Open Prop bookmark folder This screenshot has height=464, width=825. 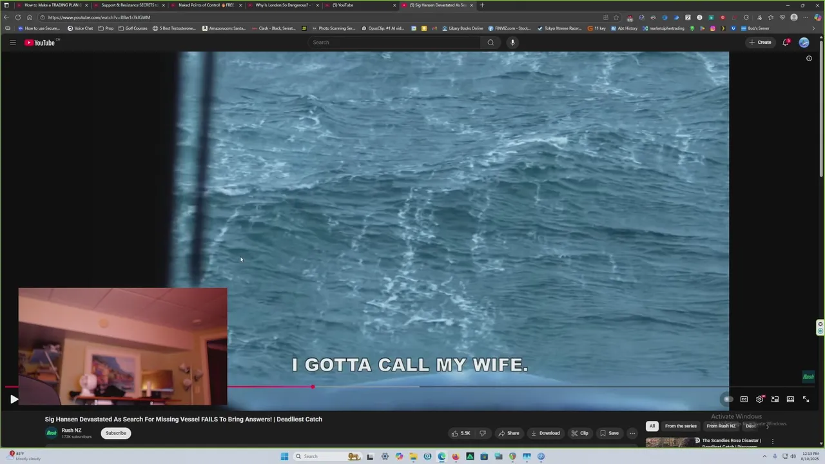pyautogui.click(x=106, y=28)
